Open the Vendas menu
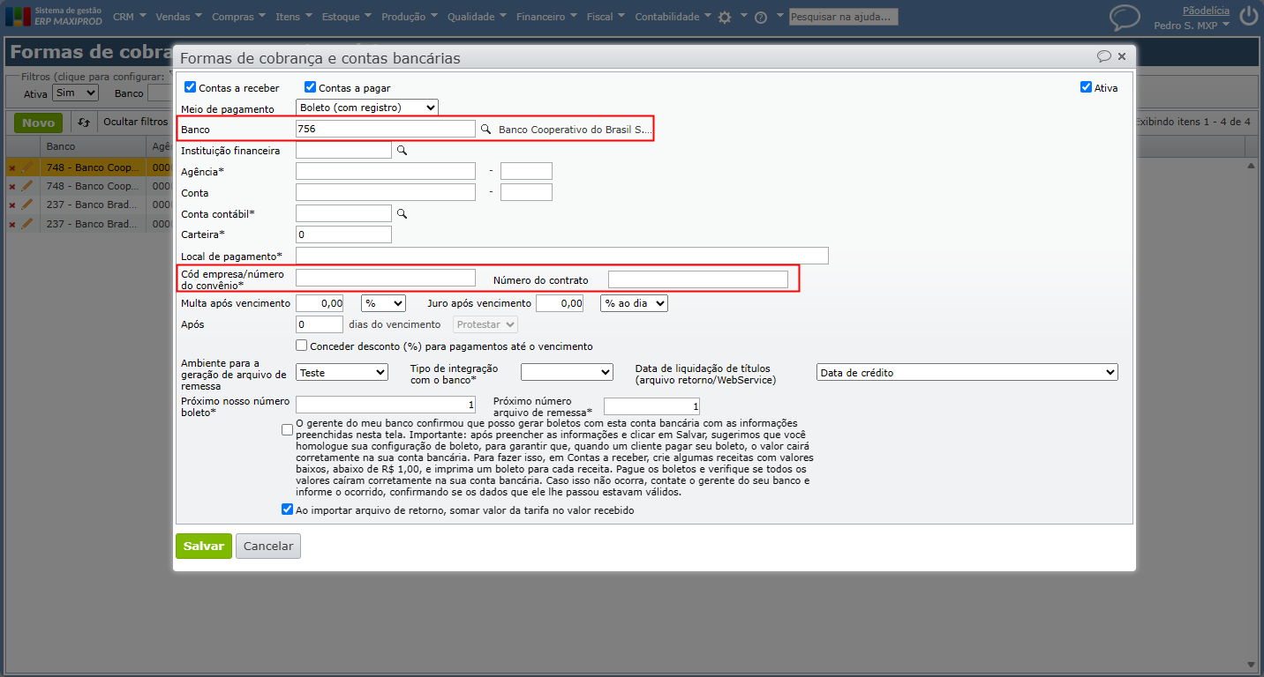 click(178, 17)
